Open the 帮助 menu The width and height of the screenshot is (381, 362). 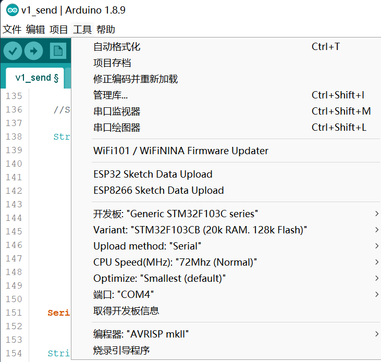click(x=106, y=30)
